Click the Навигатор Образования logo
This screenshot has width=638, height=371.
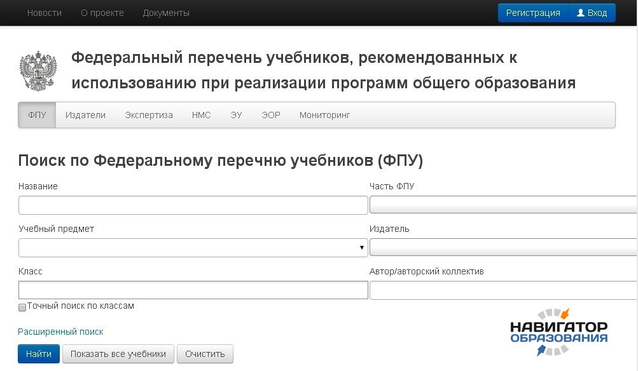tap(558, 332)
